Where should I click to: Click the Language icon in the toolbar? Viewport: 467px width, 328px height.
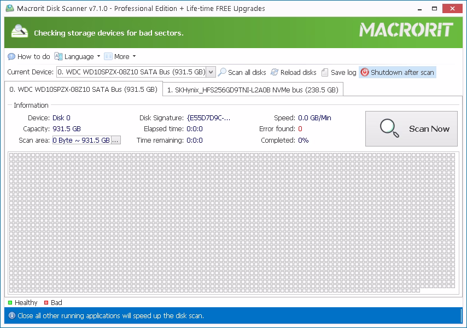[x=59, y=56]
